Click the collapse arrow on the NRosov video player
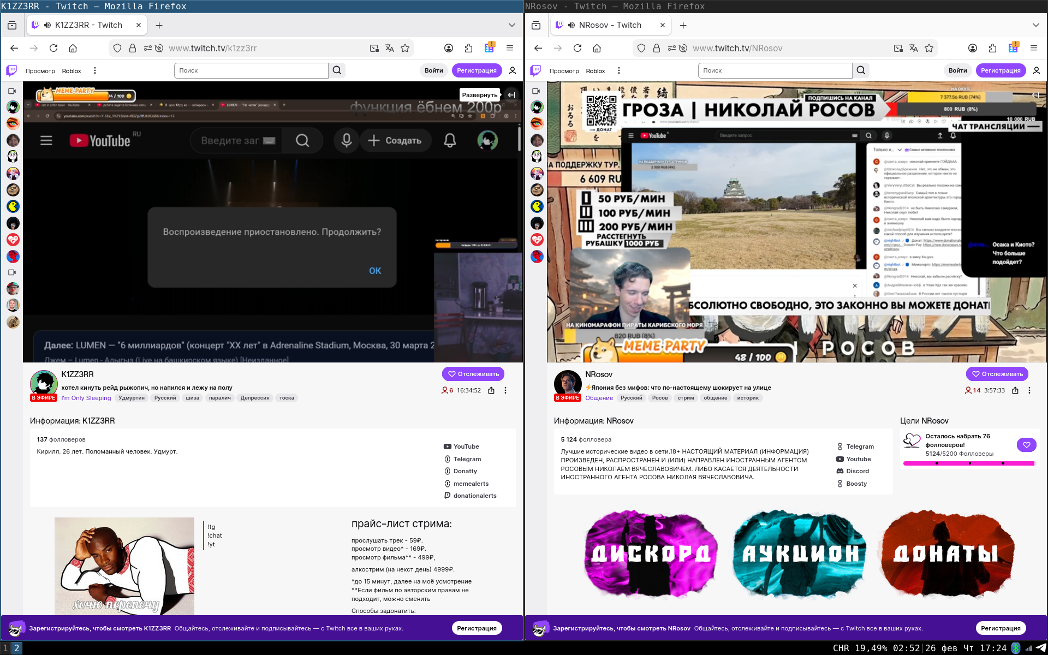Image resolution: width=1048 pixels, height=655 pixels. (1035, 95)
